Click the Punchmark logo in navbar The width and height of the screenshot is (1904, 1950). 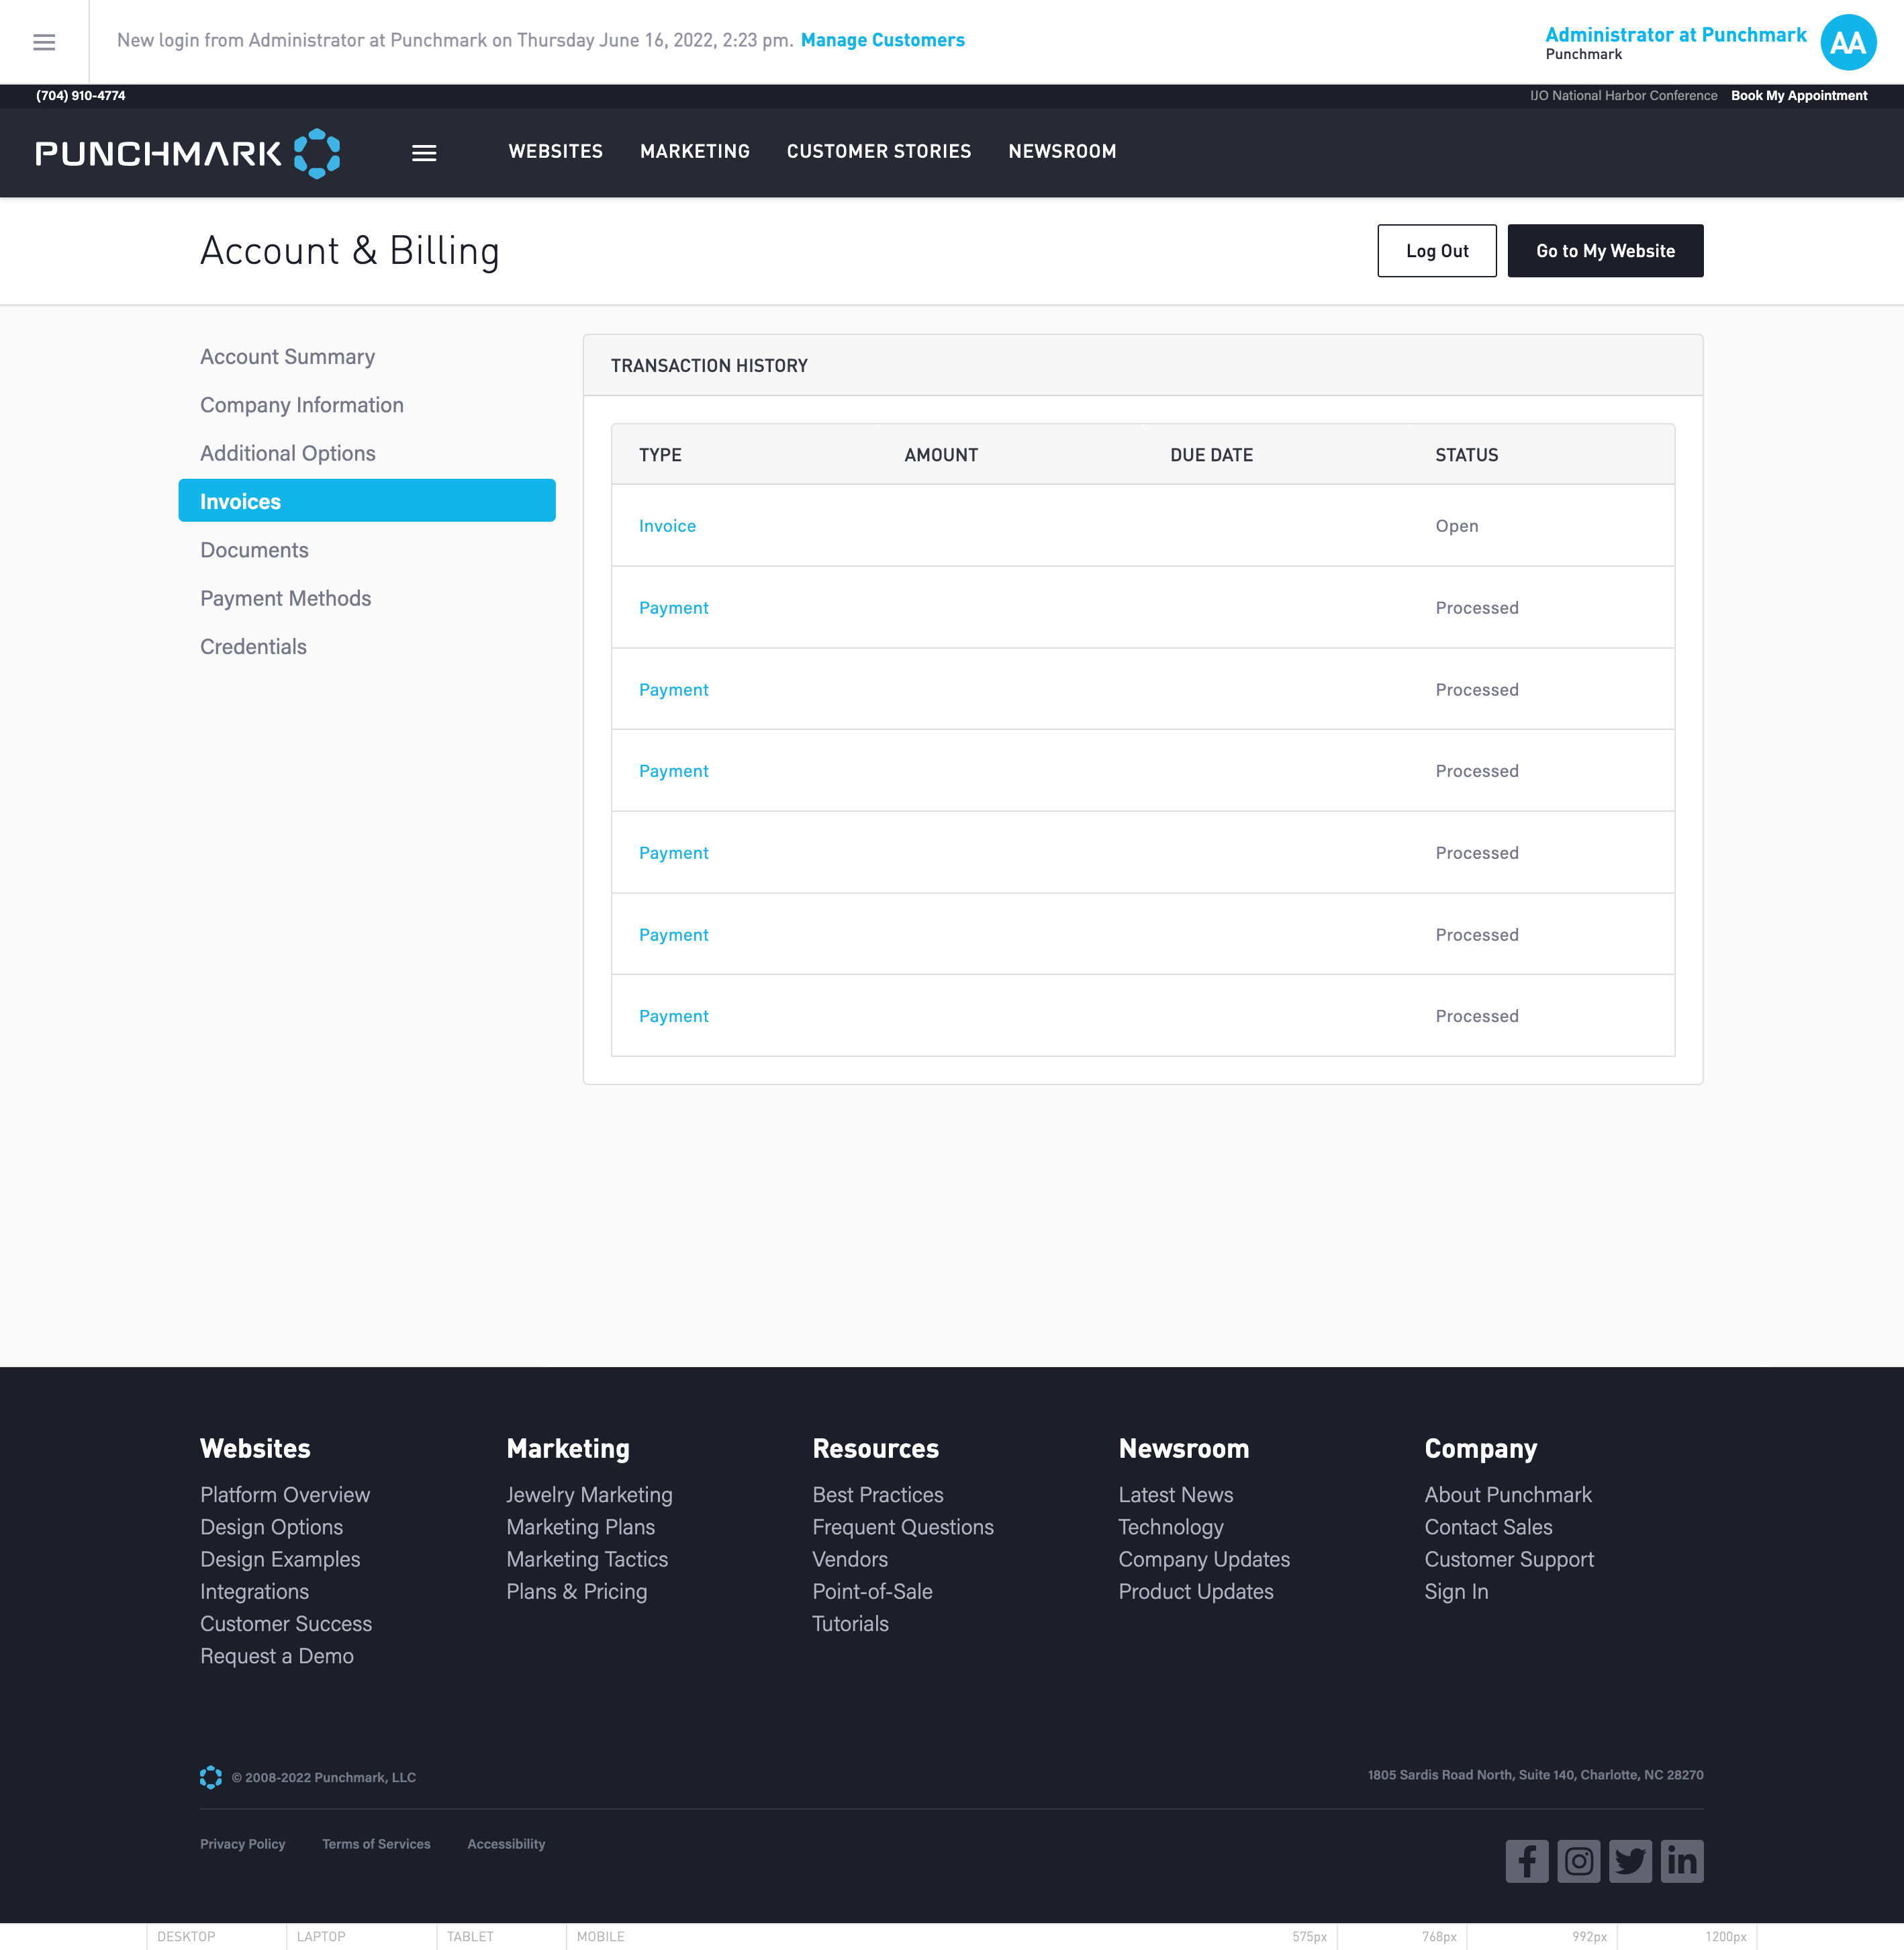pos(188,153)
